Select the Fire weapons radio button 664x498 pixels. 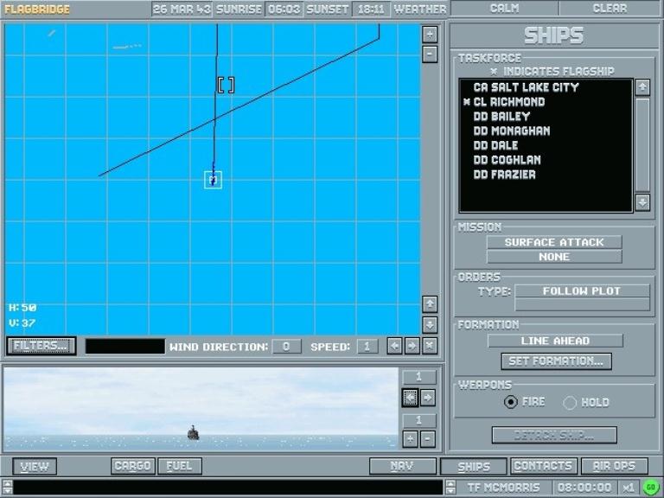[x=511, y=402]
